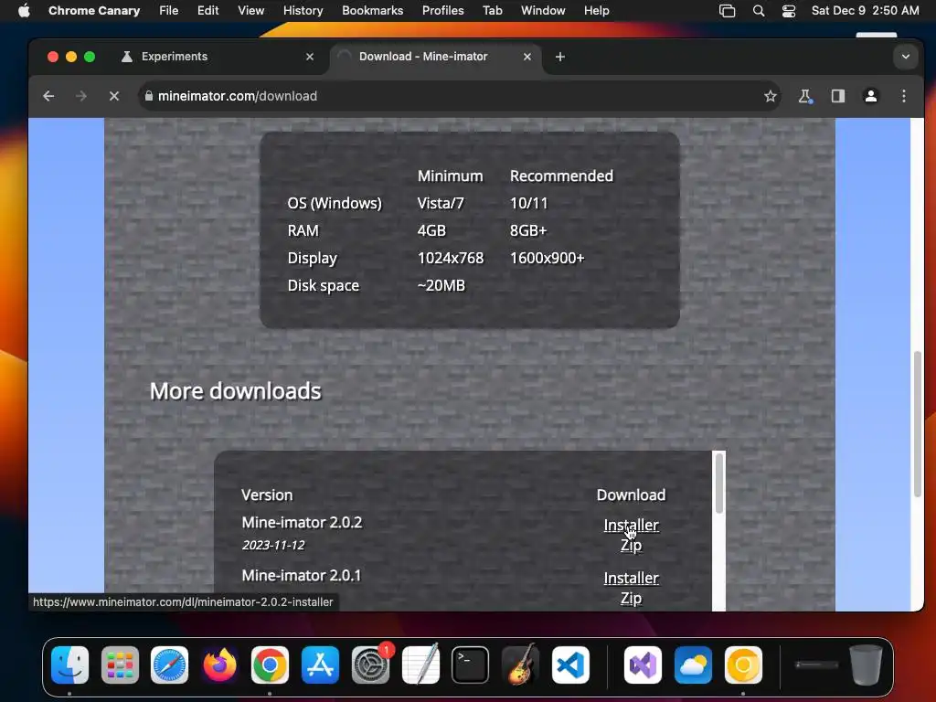Open the Bookmarks menu

pos(373,11)
